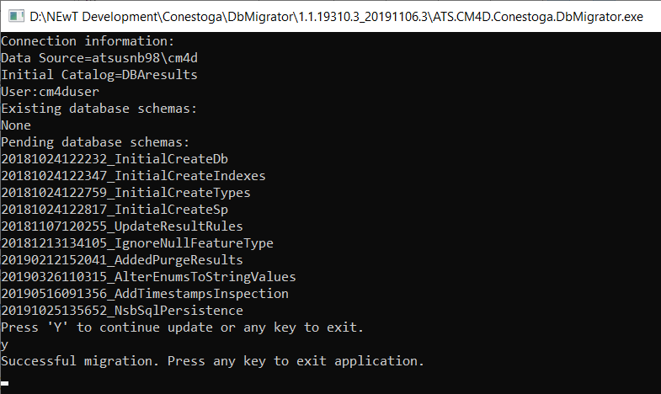Click the DbMigrator.exe path in title bar
The image size is (661, 394).
336,17
